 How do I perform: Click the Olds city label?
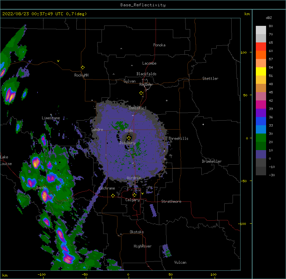pyautogui.click(x=129, y=131)
